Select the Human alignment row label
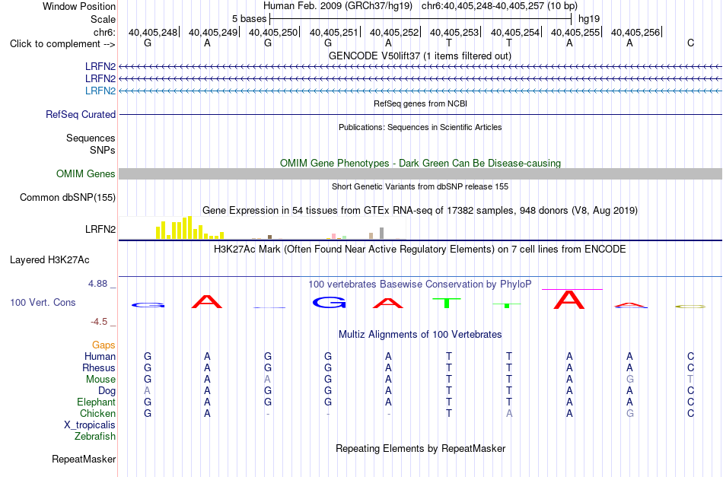The width and height of the screenshot is (723, 477). 100,356
